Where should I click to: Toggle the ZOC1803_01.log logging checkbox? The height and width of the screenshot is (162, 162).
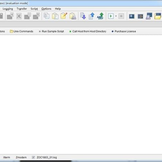click(x=33, y=157)
